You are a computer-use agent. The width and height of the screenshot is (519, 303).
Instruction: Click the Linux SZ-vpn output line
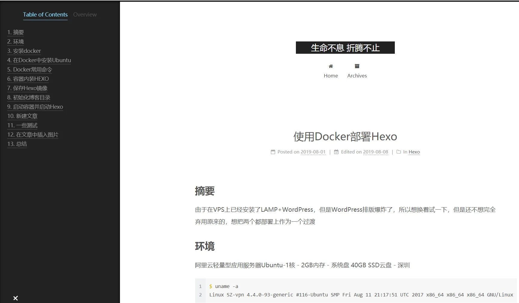[361, 295]
